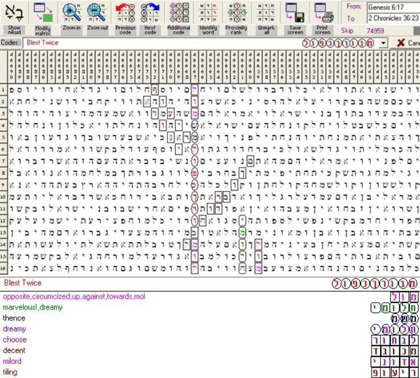Open the Modify matrix tool
The image size is (420, 378).
(43, 12)
